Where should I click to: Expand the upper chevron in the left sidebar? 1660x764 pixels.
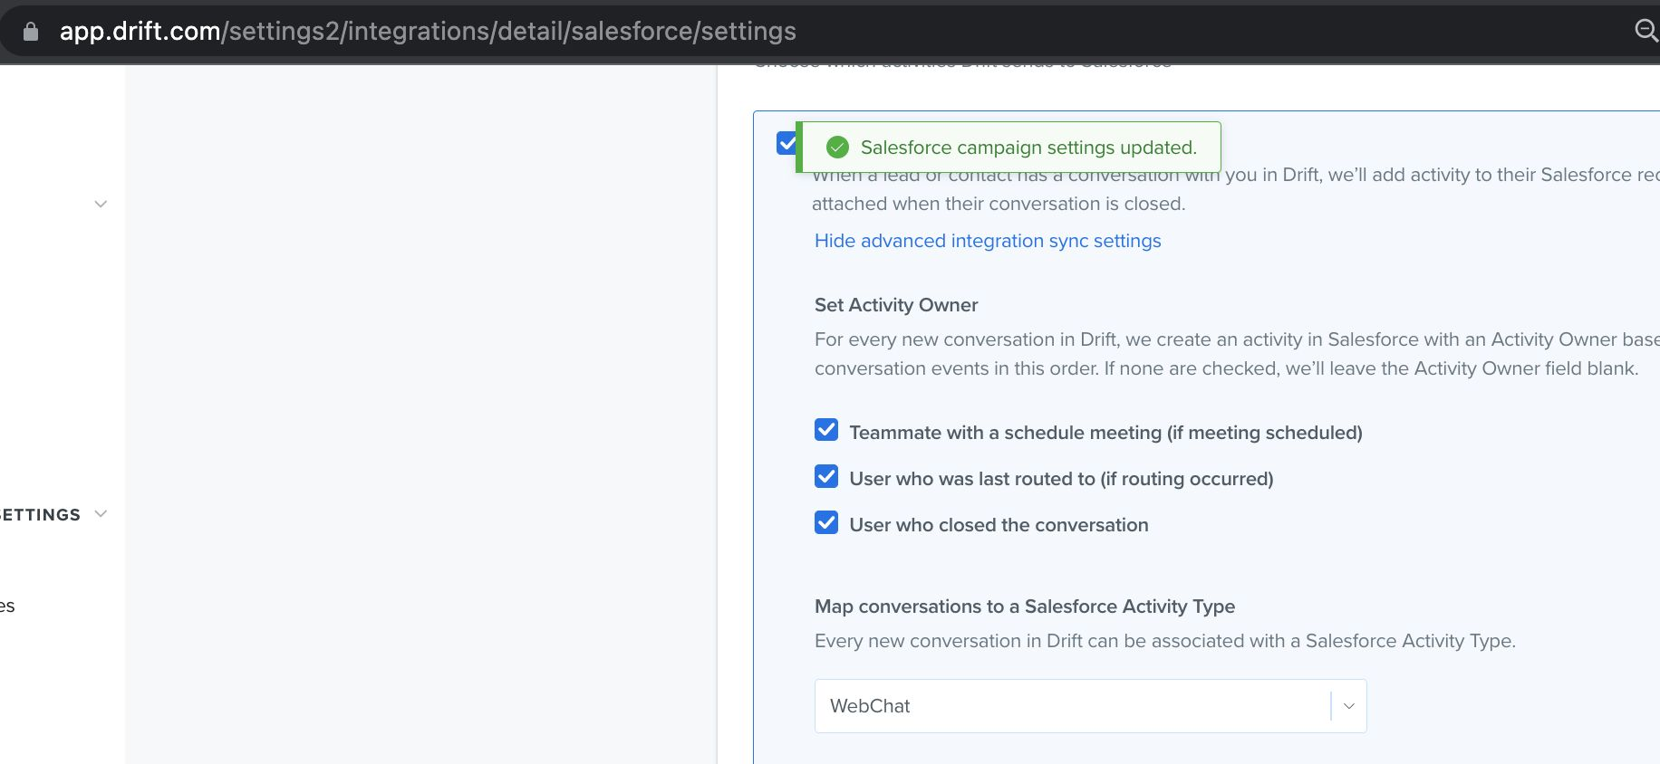tap(100, 204)
